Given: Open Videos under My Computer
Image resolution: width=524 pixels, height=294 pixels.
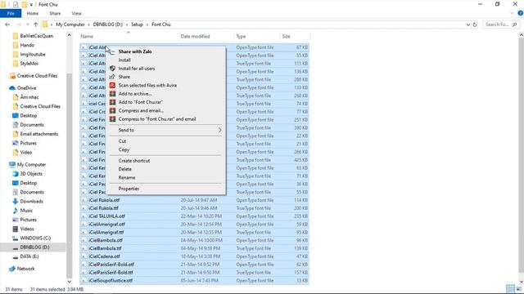Looking at the screenshot, I should tap(27, 229).
